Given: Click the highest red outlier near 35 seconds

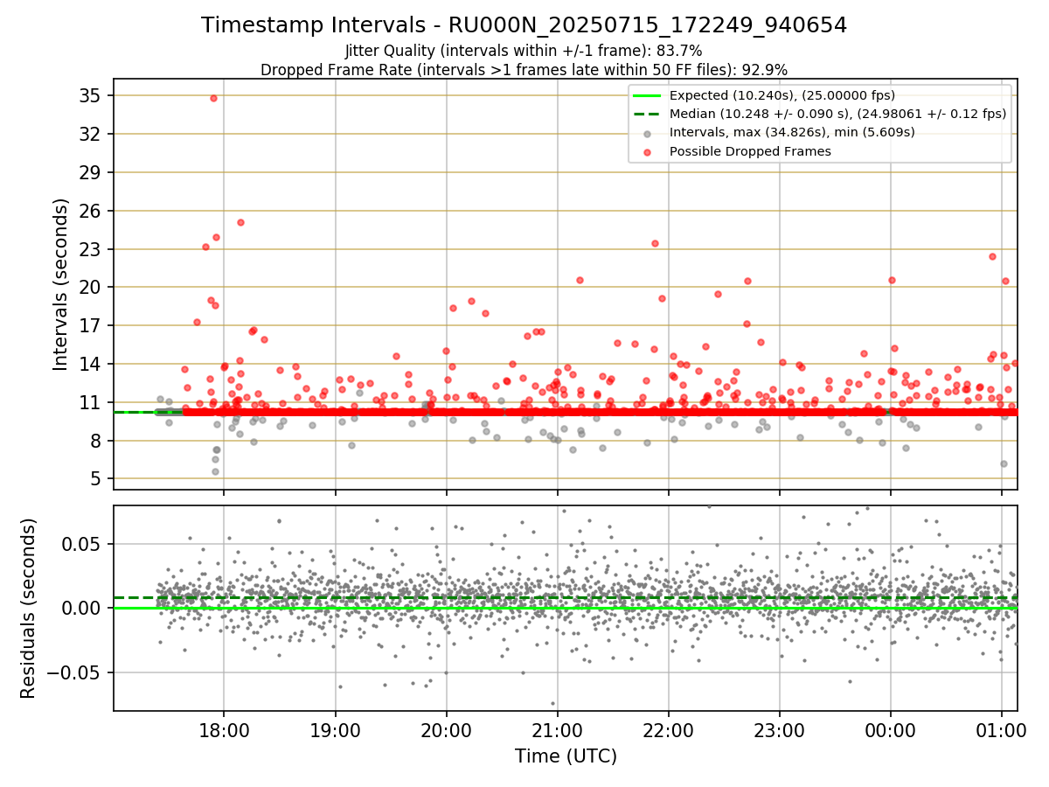Looking at the screenshot, I should pyautogui.click(x=213, y=98).
